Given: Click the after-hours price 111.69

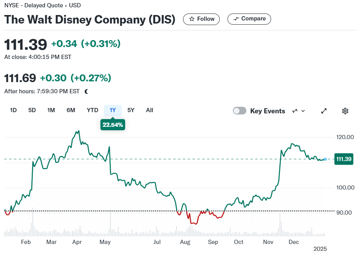Looking at the screenshot, I should 20,78.
